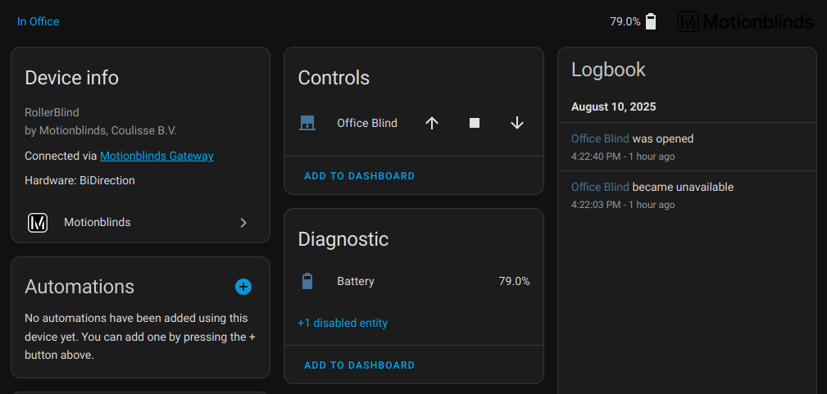Open Office Blind link in 'became unavailable' entry

[600, 188]
